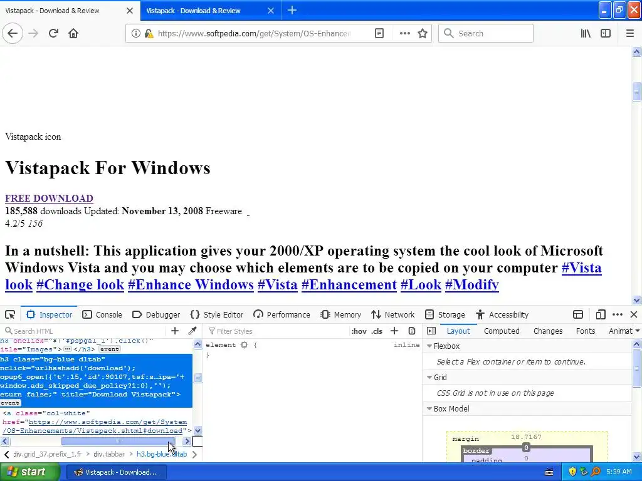Open the Library bookmarks icon
Viewport: 642px width, 481px height.
click(x=586, y=33)
